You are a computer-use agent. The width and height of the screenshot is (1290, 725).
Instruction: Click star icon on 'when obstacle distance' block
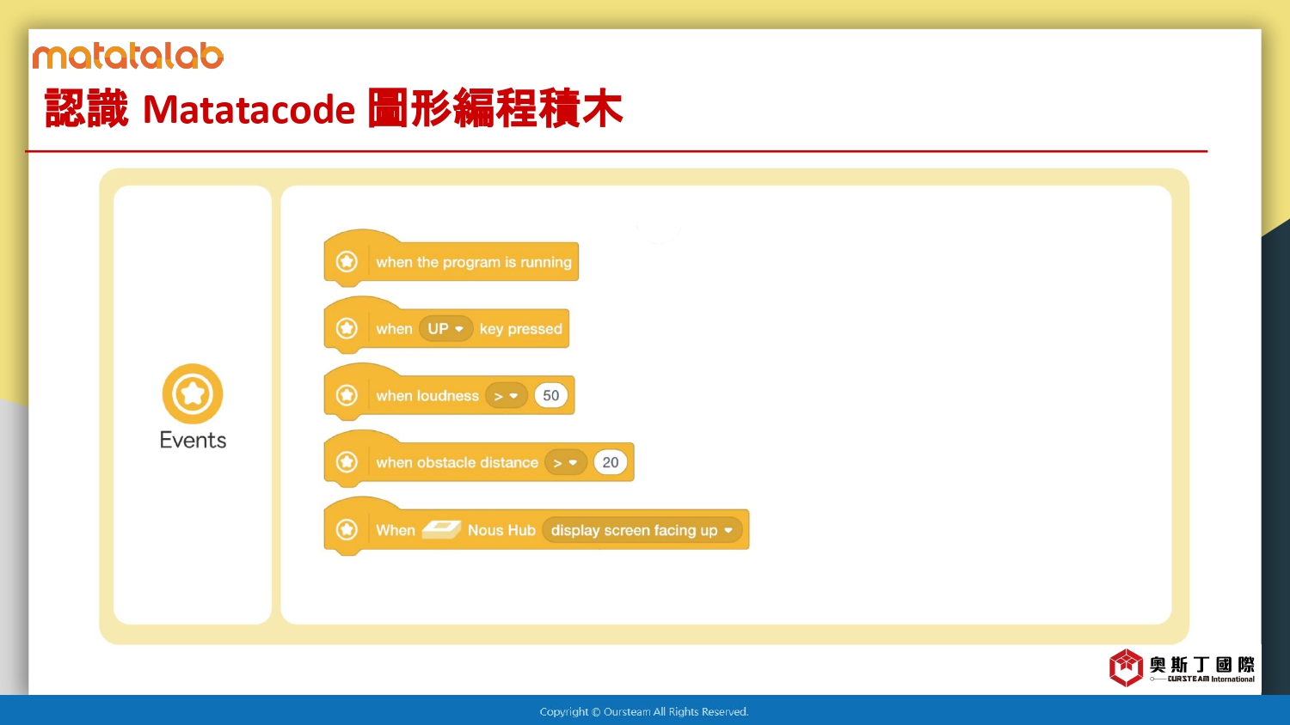click(347, 462)
